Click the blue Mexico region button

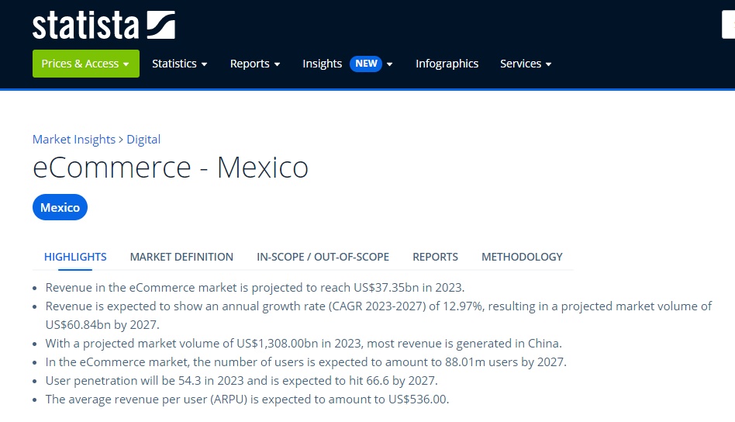(60, 207)
